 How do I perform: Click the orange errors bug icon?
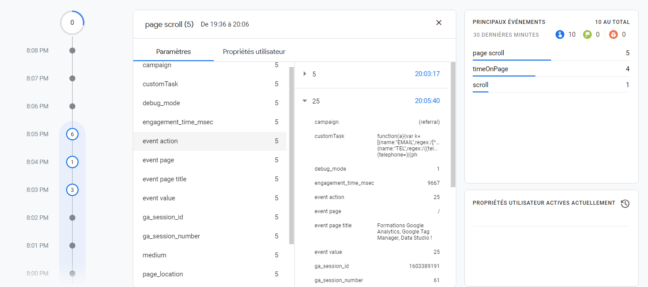(x=613, y=34)
